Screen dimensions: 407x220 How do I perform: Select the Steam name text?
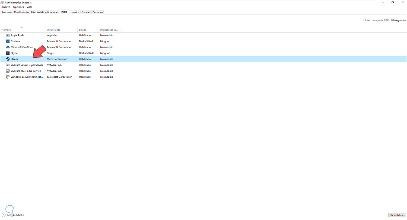[x=14, y=59]
